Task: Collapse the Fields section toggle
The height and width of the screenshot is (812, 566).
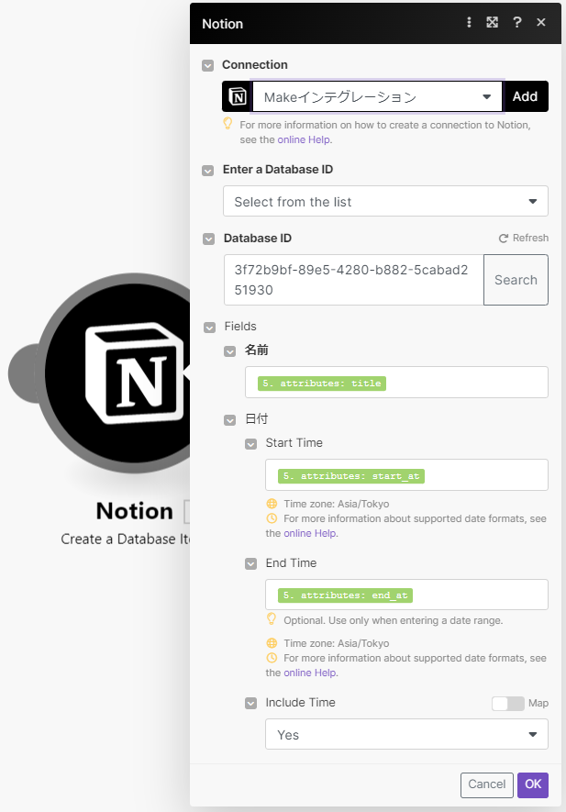Action: point(208,327)
